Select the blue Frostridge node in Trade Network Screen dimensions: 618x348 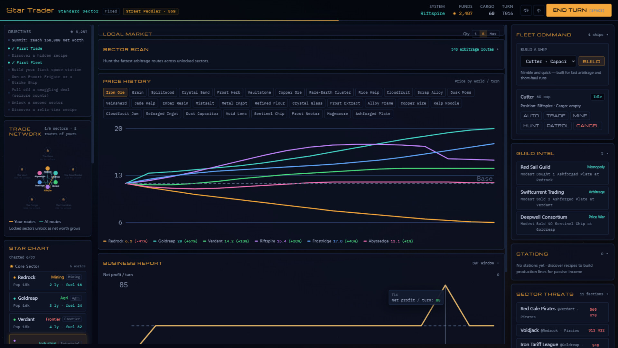pos(40,182)
